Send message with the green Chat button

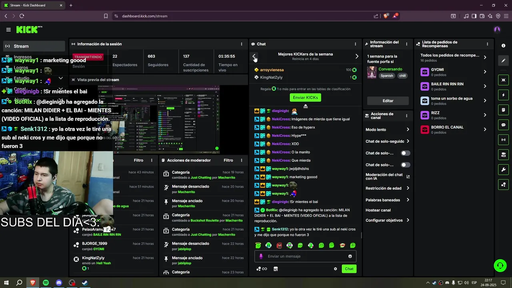point(349,269)
